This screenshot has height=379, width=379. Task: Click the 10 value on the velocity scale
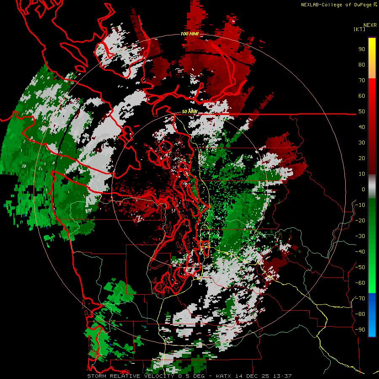[362, 174]
